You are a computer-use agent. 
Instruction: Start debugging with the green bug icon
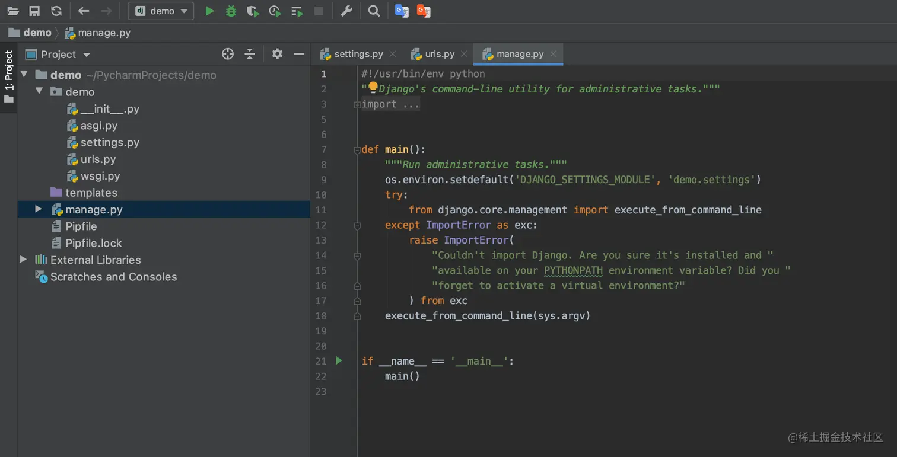pyautogui.click(x=231, y=11)
